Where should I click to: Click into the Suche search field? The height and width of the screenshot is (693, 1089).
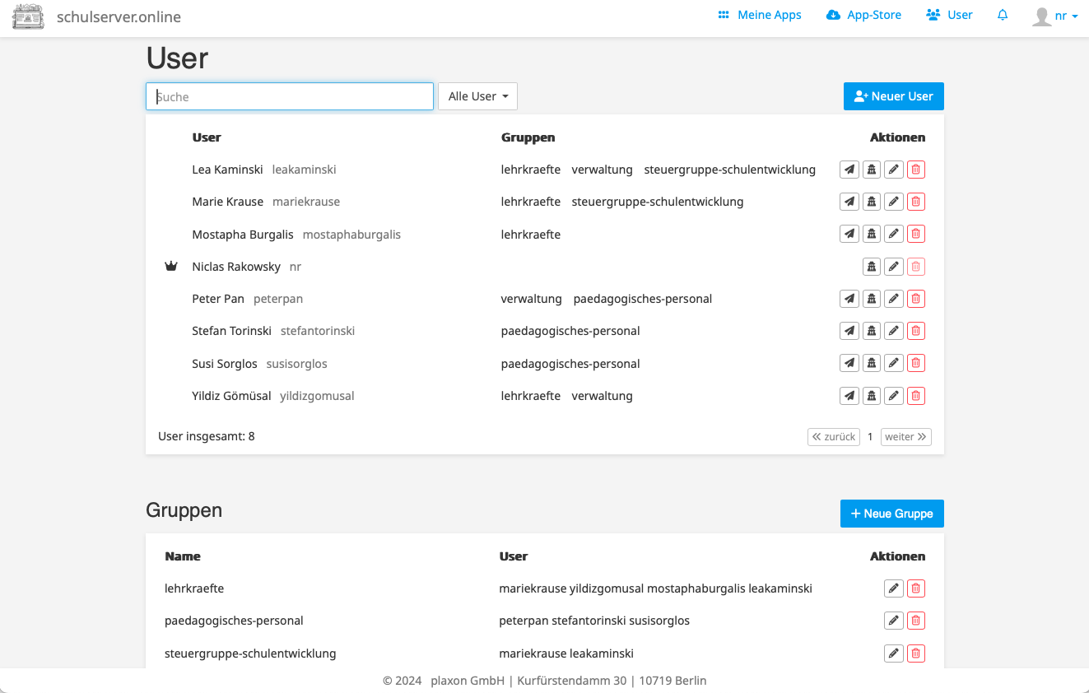coord(289,95)
